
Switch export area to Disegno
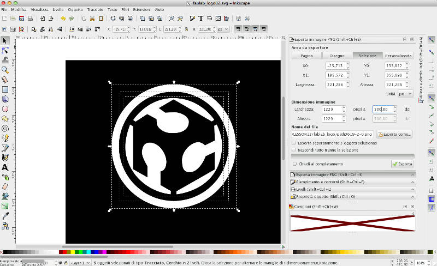pyautogui.click(x=337, y=56)
